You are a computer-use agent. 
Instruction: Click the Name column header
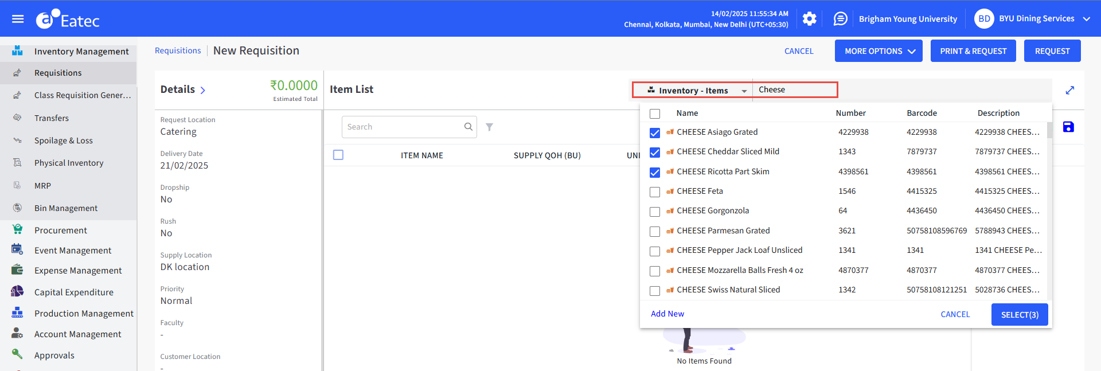[687, 113]
